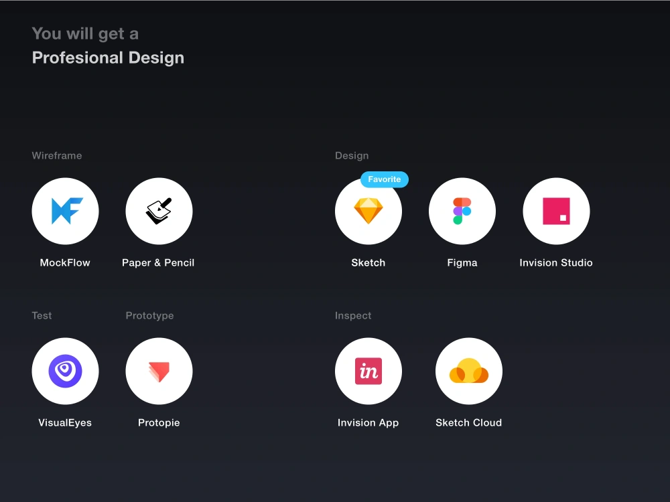Click the Wireframe section heading

pyautogui.click(x=57, y=155)
